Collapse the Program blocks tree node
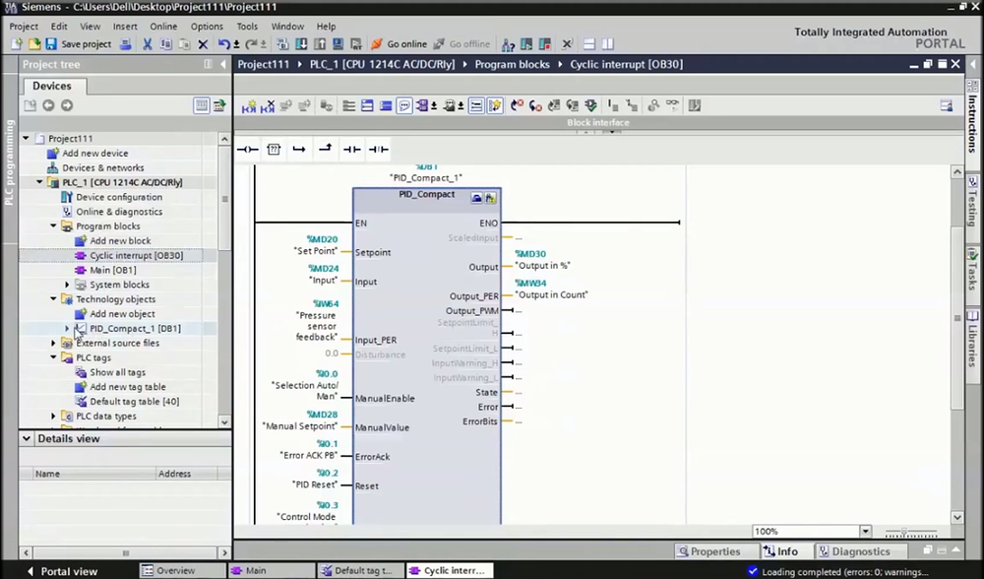Screen dimensions: 984x579 [x=54, y=225]
